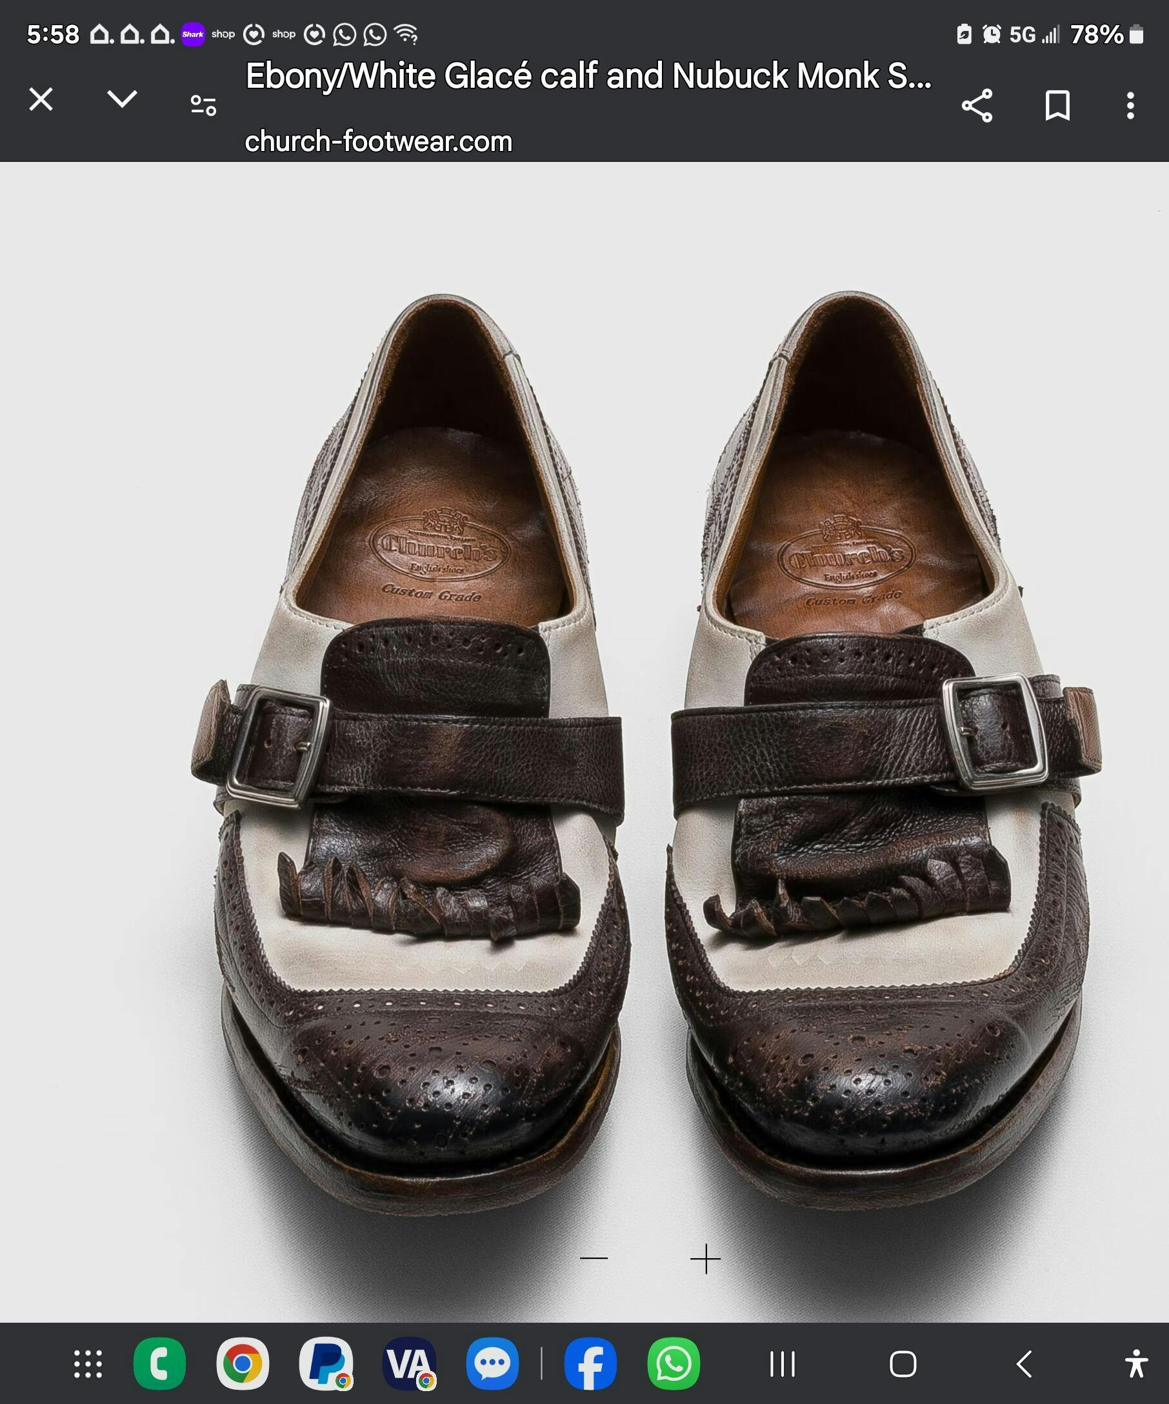Open the app drawer grid

(x=88, y=1364)
